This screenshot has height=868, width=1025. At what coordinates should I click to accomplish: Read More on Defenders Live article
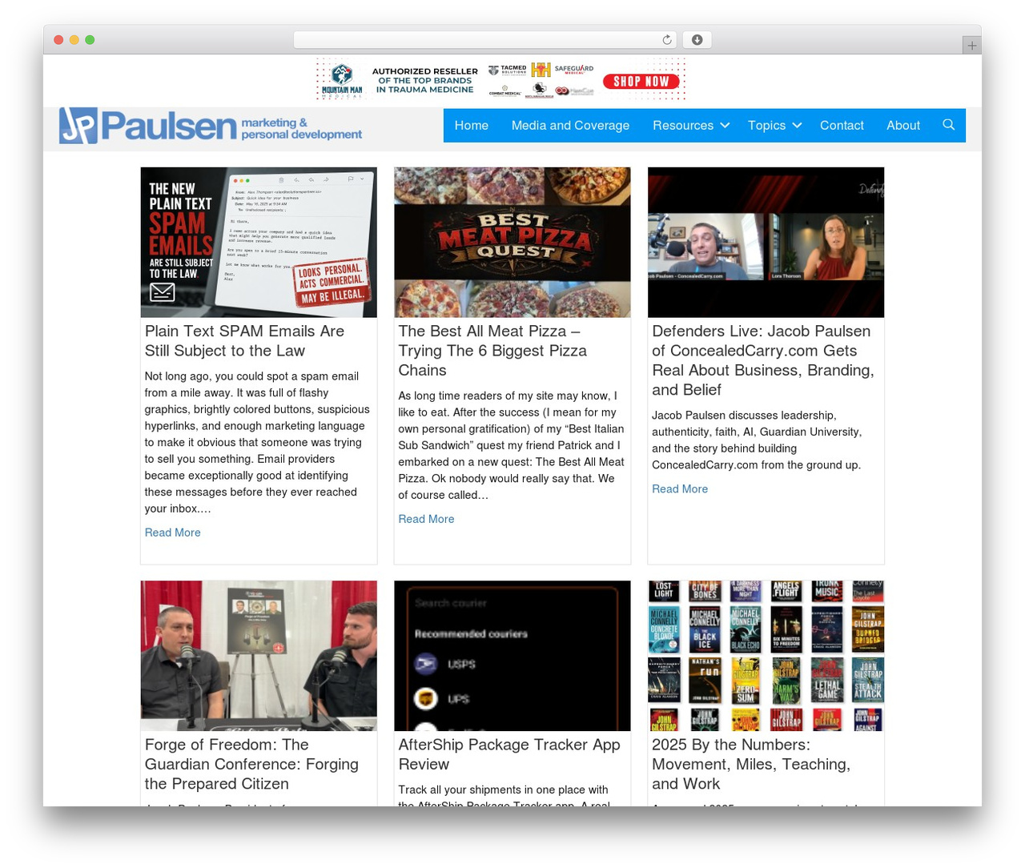[x=680, y=489]
